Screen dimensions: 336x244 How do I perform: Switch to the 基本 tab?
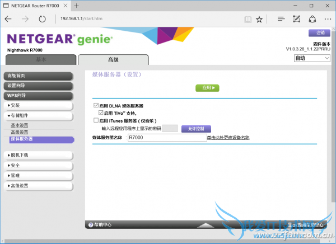pyautogui.click(x=41, y=59)
